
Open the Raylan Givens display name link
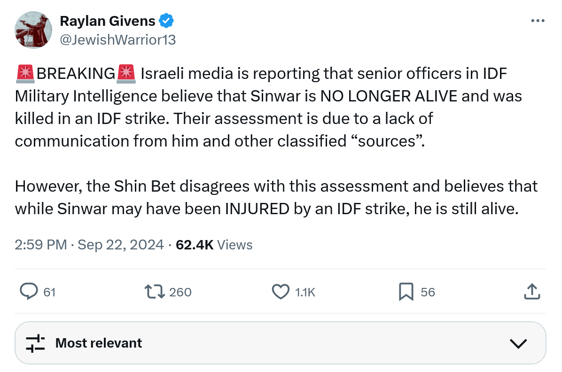coord(108,21)
